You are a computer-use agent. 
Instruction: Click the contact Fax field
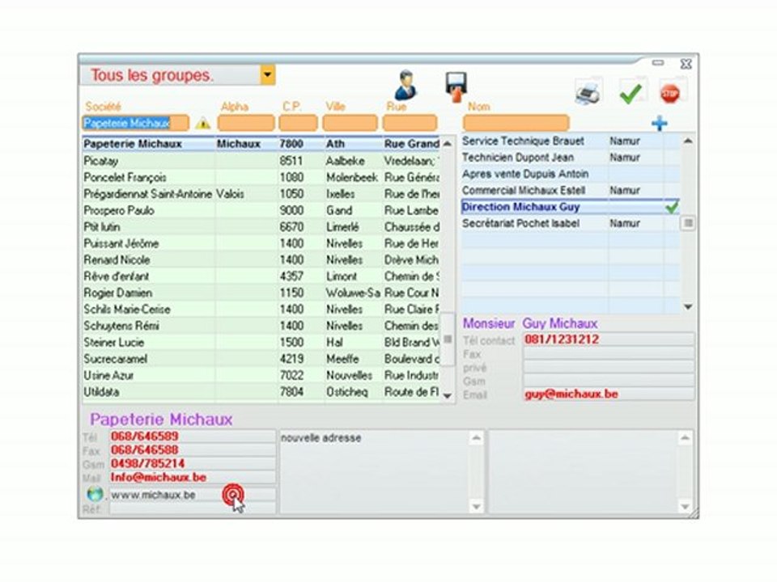pyautogui.click(x=609, y=353)
